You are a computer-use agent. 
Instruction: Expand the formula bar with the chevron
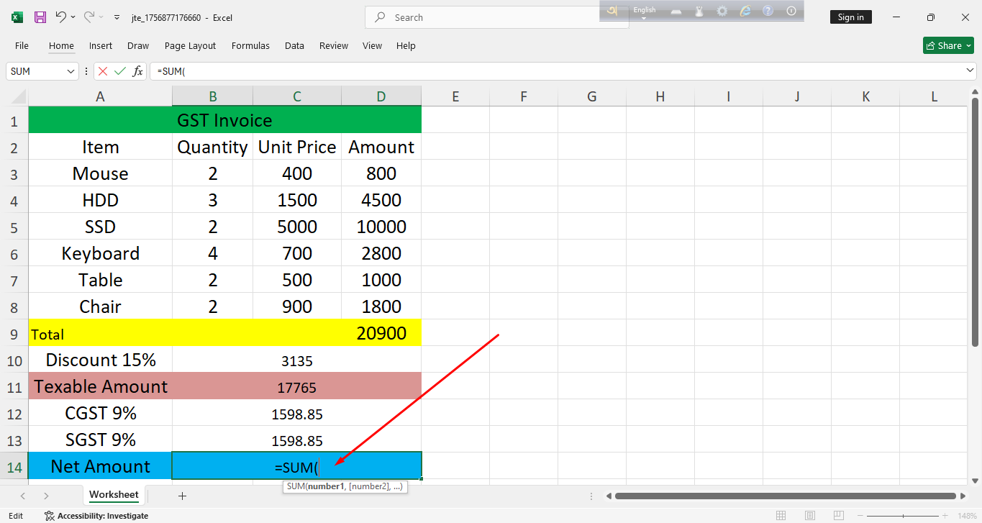[970, 71]
